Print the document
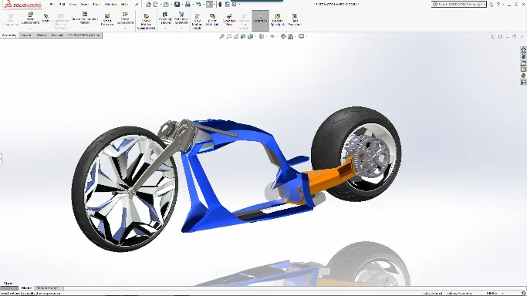The height and width of the screenshot is (296, 527). 187,5
